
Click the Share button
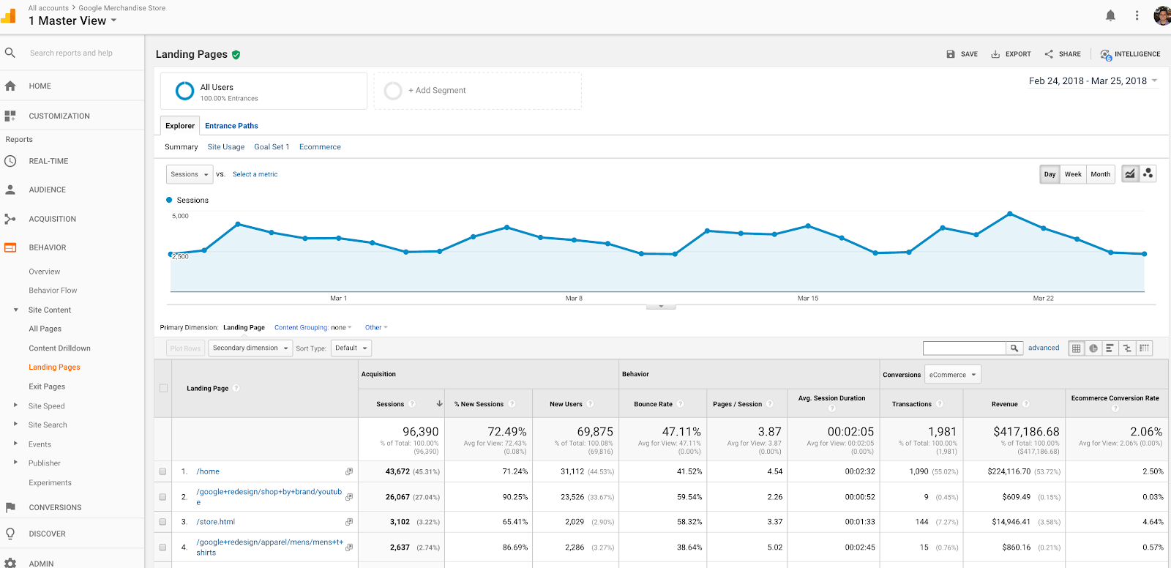pos(1063,54)
